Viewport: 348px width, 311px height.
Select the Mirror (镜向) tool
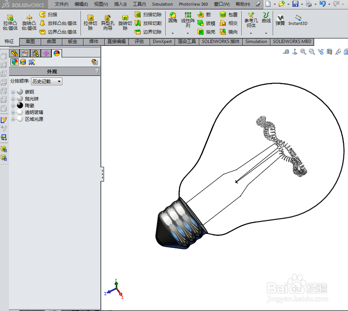[x=228, y=32]
